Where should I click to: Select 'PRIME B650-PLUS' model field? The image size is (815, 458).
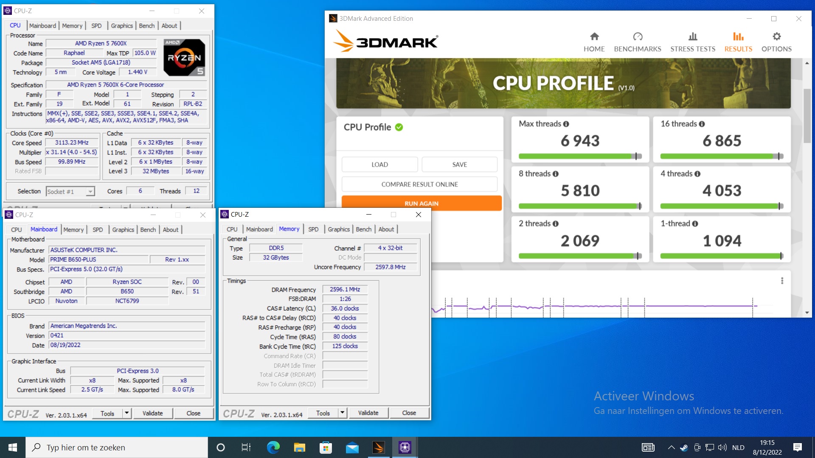point(98,260)
